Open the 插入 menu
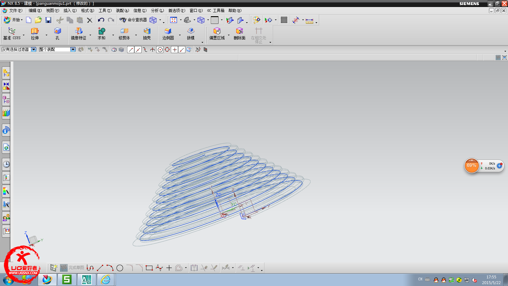 [x=70, y=10]
